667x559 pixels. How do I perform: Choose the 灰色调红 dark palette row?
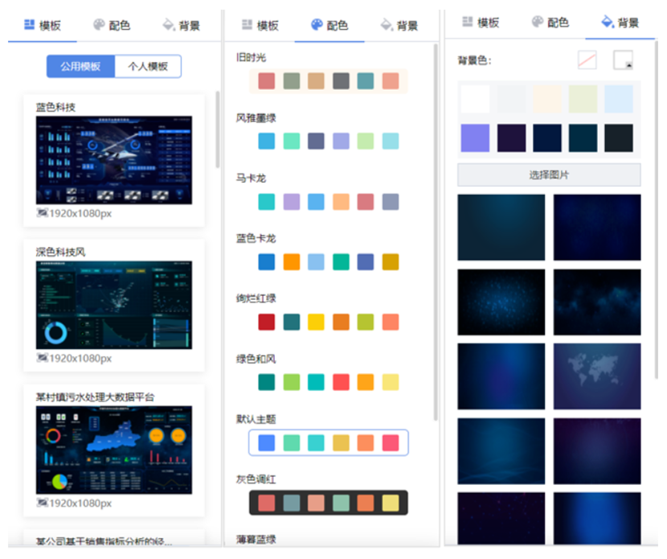(x=328, y=503)
